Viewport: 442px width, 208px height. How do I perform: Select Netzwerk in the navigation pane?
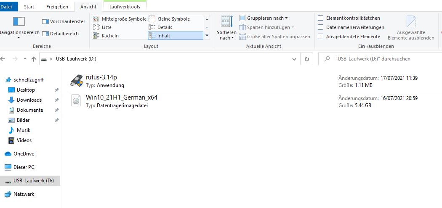[x=19, y=194]
